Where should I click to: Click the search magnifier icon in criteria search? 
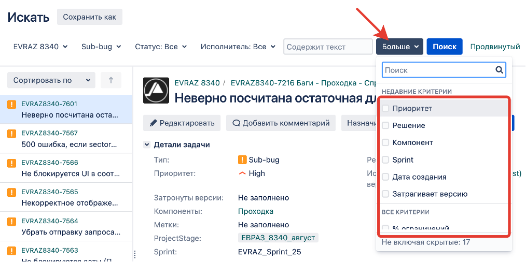[x=499, y=70]
